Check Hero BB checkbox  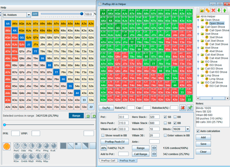[x=175, y=117]
